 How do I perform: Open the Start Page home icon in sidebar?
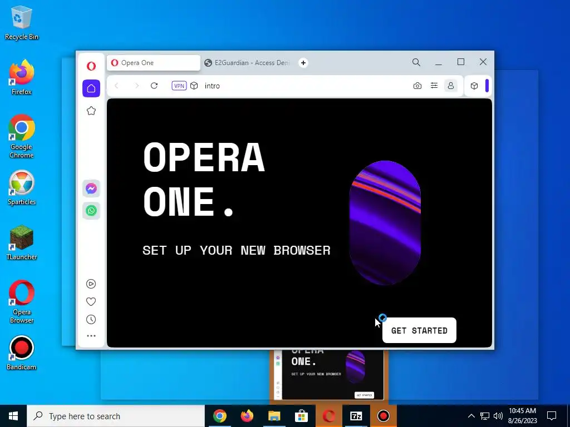tap(91, 88)
